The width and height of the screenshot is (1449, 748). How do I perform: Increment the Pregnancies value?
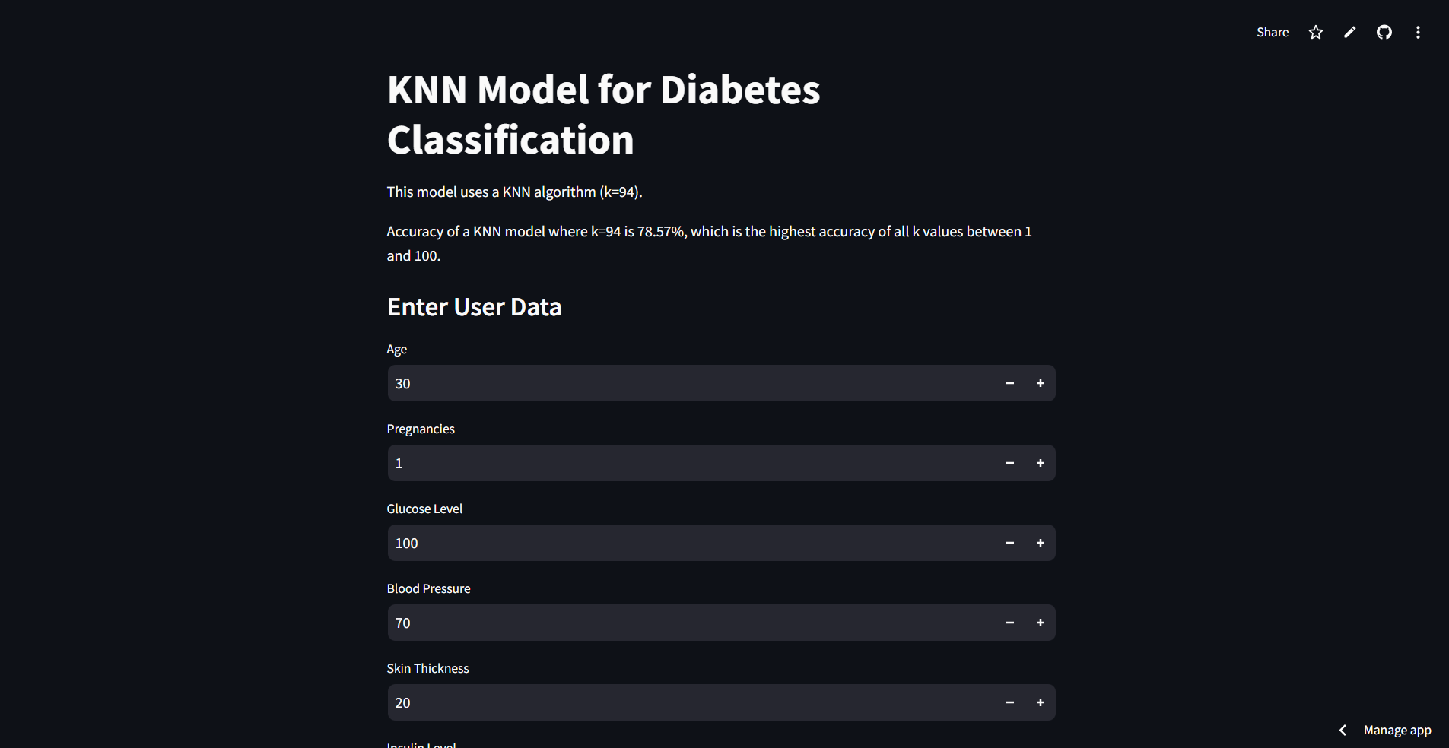[1040, 463]
